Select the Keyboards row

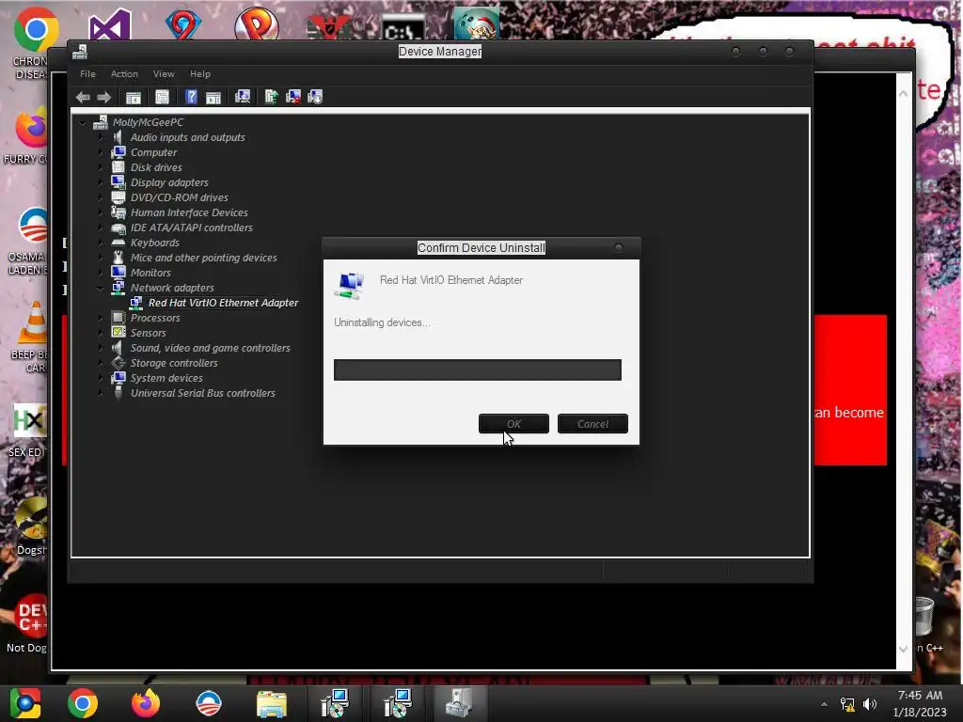click(x=155, y=243)
